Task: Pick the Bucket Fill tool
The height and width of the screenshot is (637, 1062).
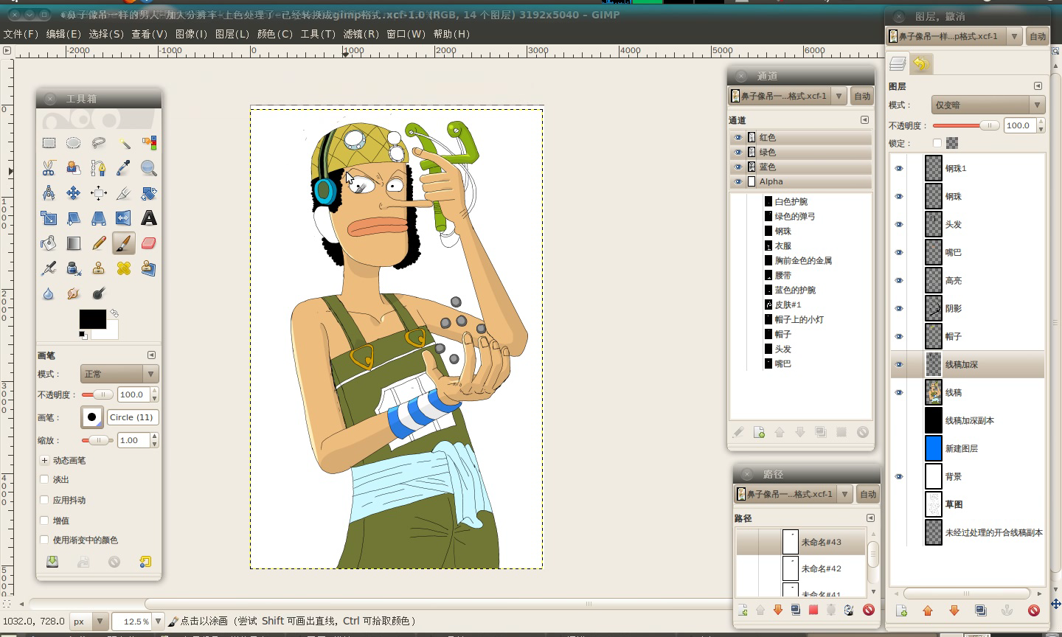Action: [x=49, y=243]
